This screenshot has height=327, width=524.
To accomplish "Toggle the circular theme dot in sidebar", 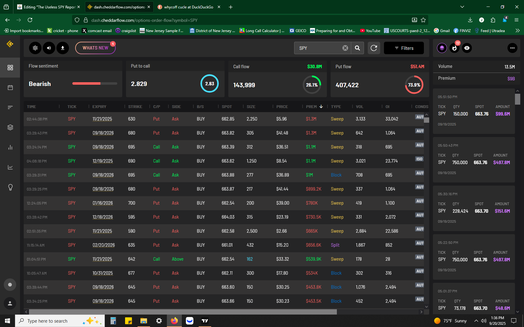I will tap(10, 285).
